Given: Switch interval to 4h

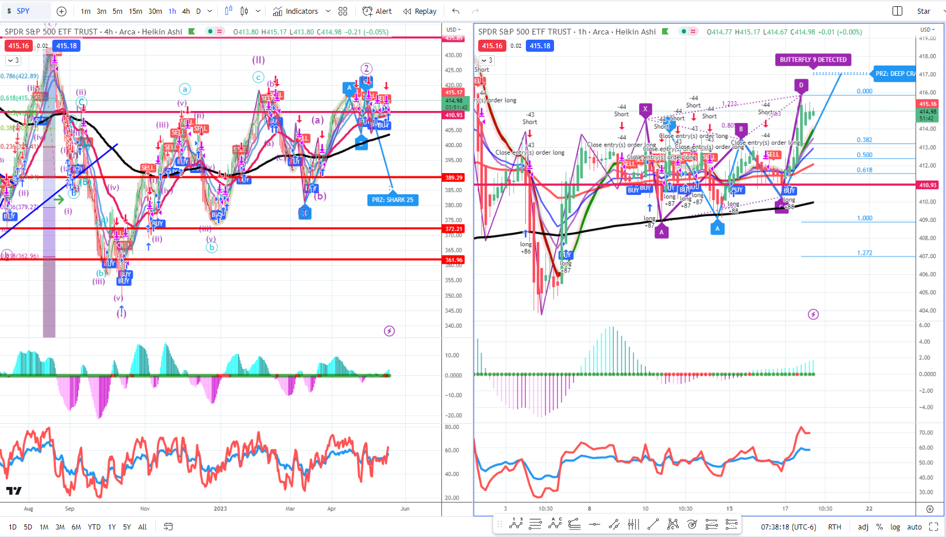Looking at the screenshot, I should click(x=186, y=11).
